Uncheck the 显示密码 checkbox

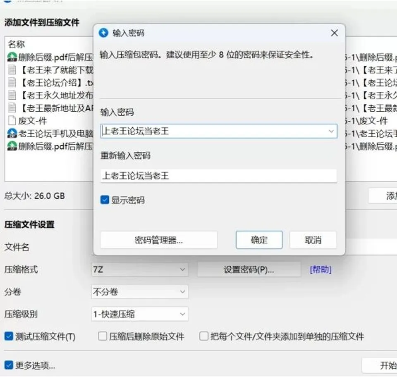pos(105,200)
